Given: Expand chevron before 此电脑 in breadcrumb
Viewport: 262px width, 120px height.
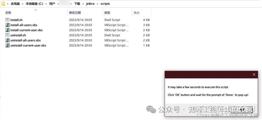Looking at the screenshot, I should 8,4.
